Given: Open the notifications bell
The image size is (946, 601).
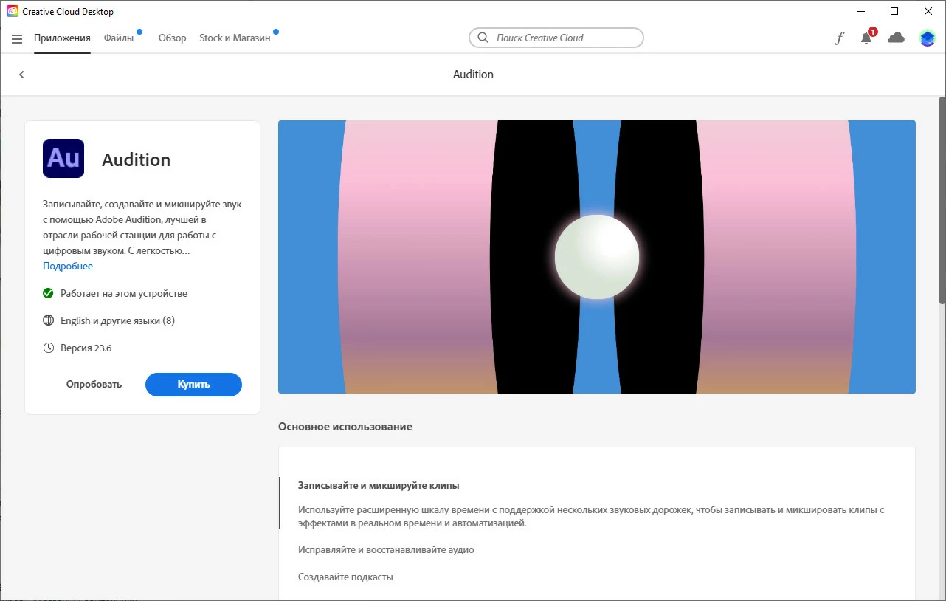Looking at the screenshot, I should click(x=866, y=38).
